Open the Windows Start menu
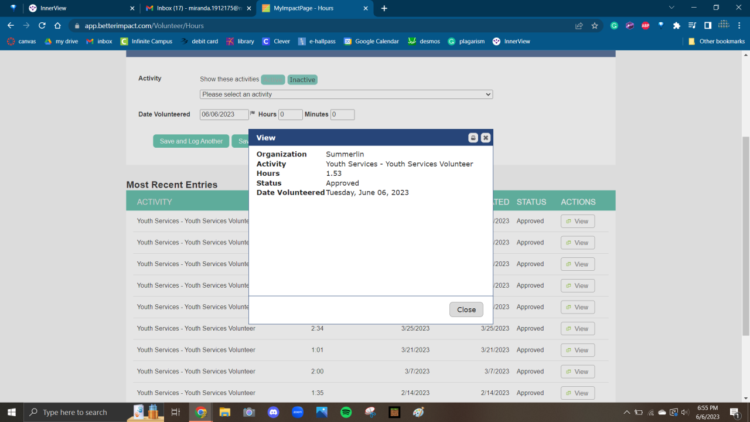750x422 pixels. [x=12, y=412]
